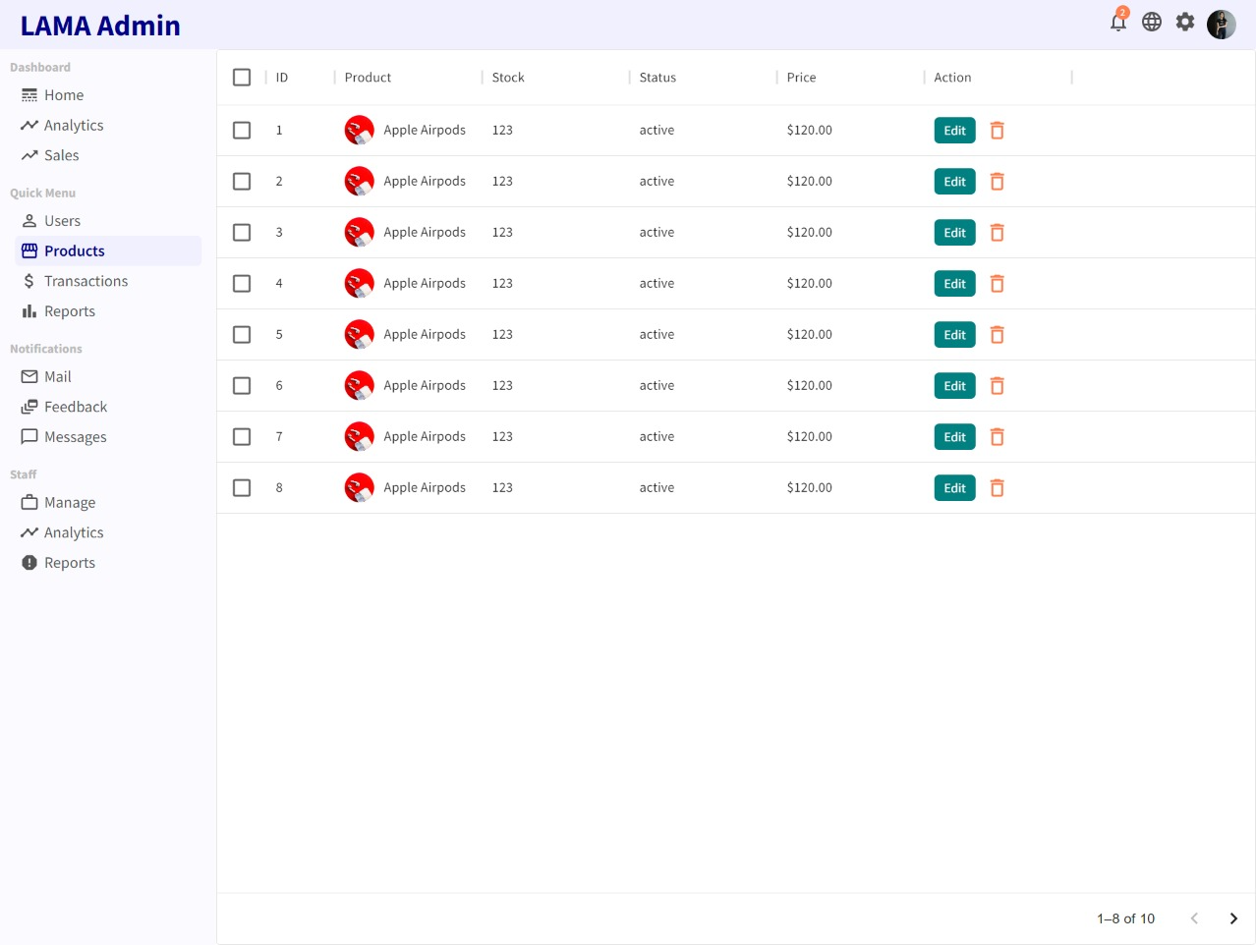The height and width of the screenshot is (945, 1256).
Task: Click Edit button for row 5
Action: tap(954, 335)
